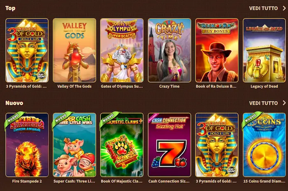
Task: Click VEDI TUTTO link in Nuovo section
Action: 263,103
